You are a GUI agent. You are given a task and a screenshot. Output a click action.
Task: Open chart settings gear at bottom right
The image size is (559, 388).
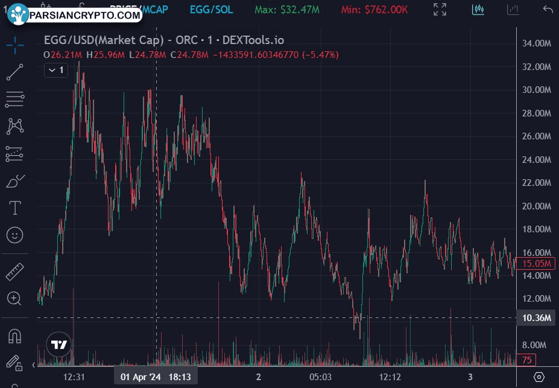(x=539, y=377)
